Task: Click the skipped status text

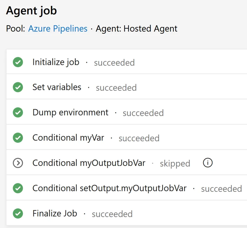Action: click(x=175, y=163)
